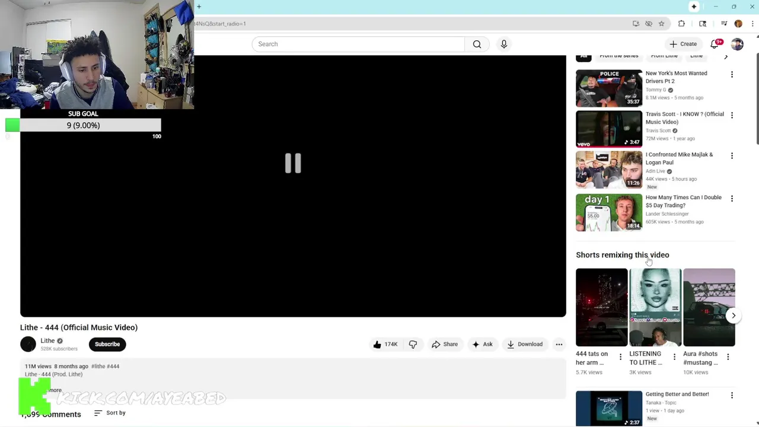
Task: Open the browser media control icon
Action: tap(724, 24)
